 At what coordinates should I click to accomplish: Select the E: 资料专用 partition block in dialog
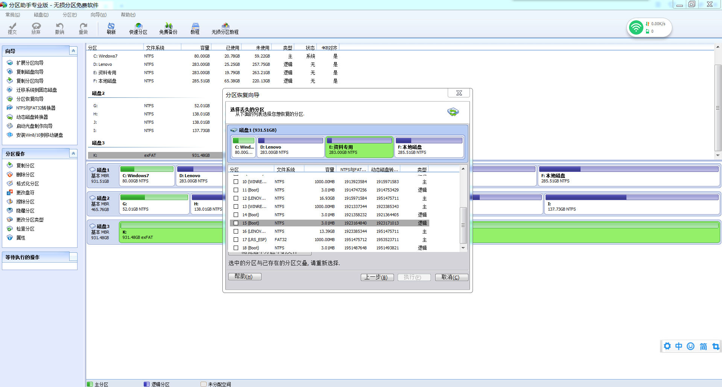click(x=359, y=147)
